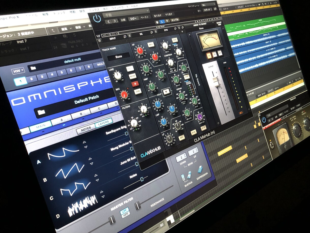Toggle the -20dB pad button

[138, 92]
